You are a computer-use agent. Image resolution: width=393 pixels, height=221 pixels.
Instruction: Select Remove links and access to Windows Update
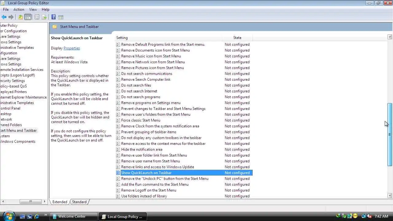tap(158, 167)
